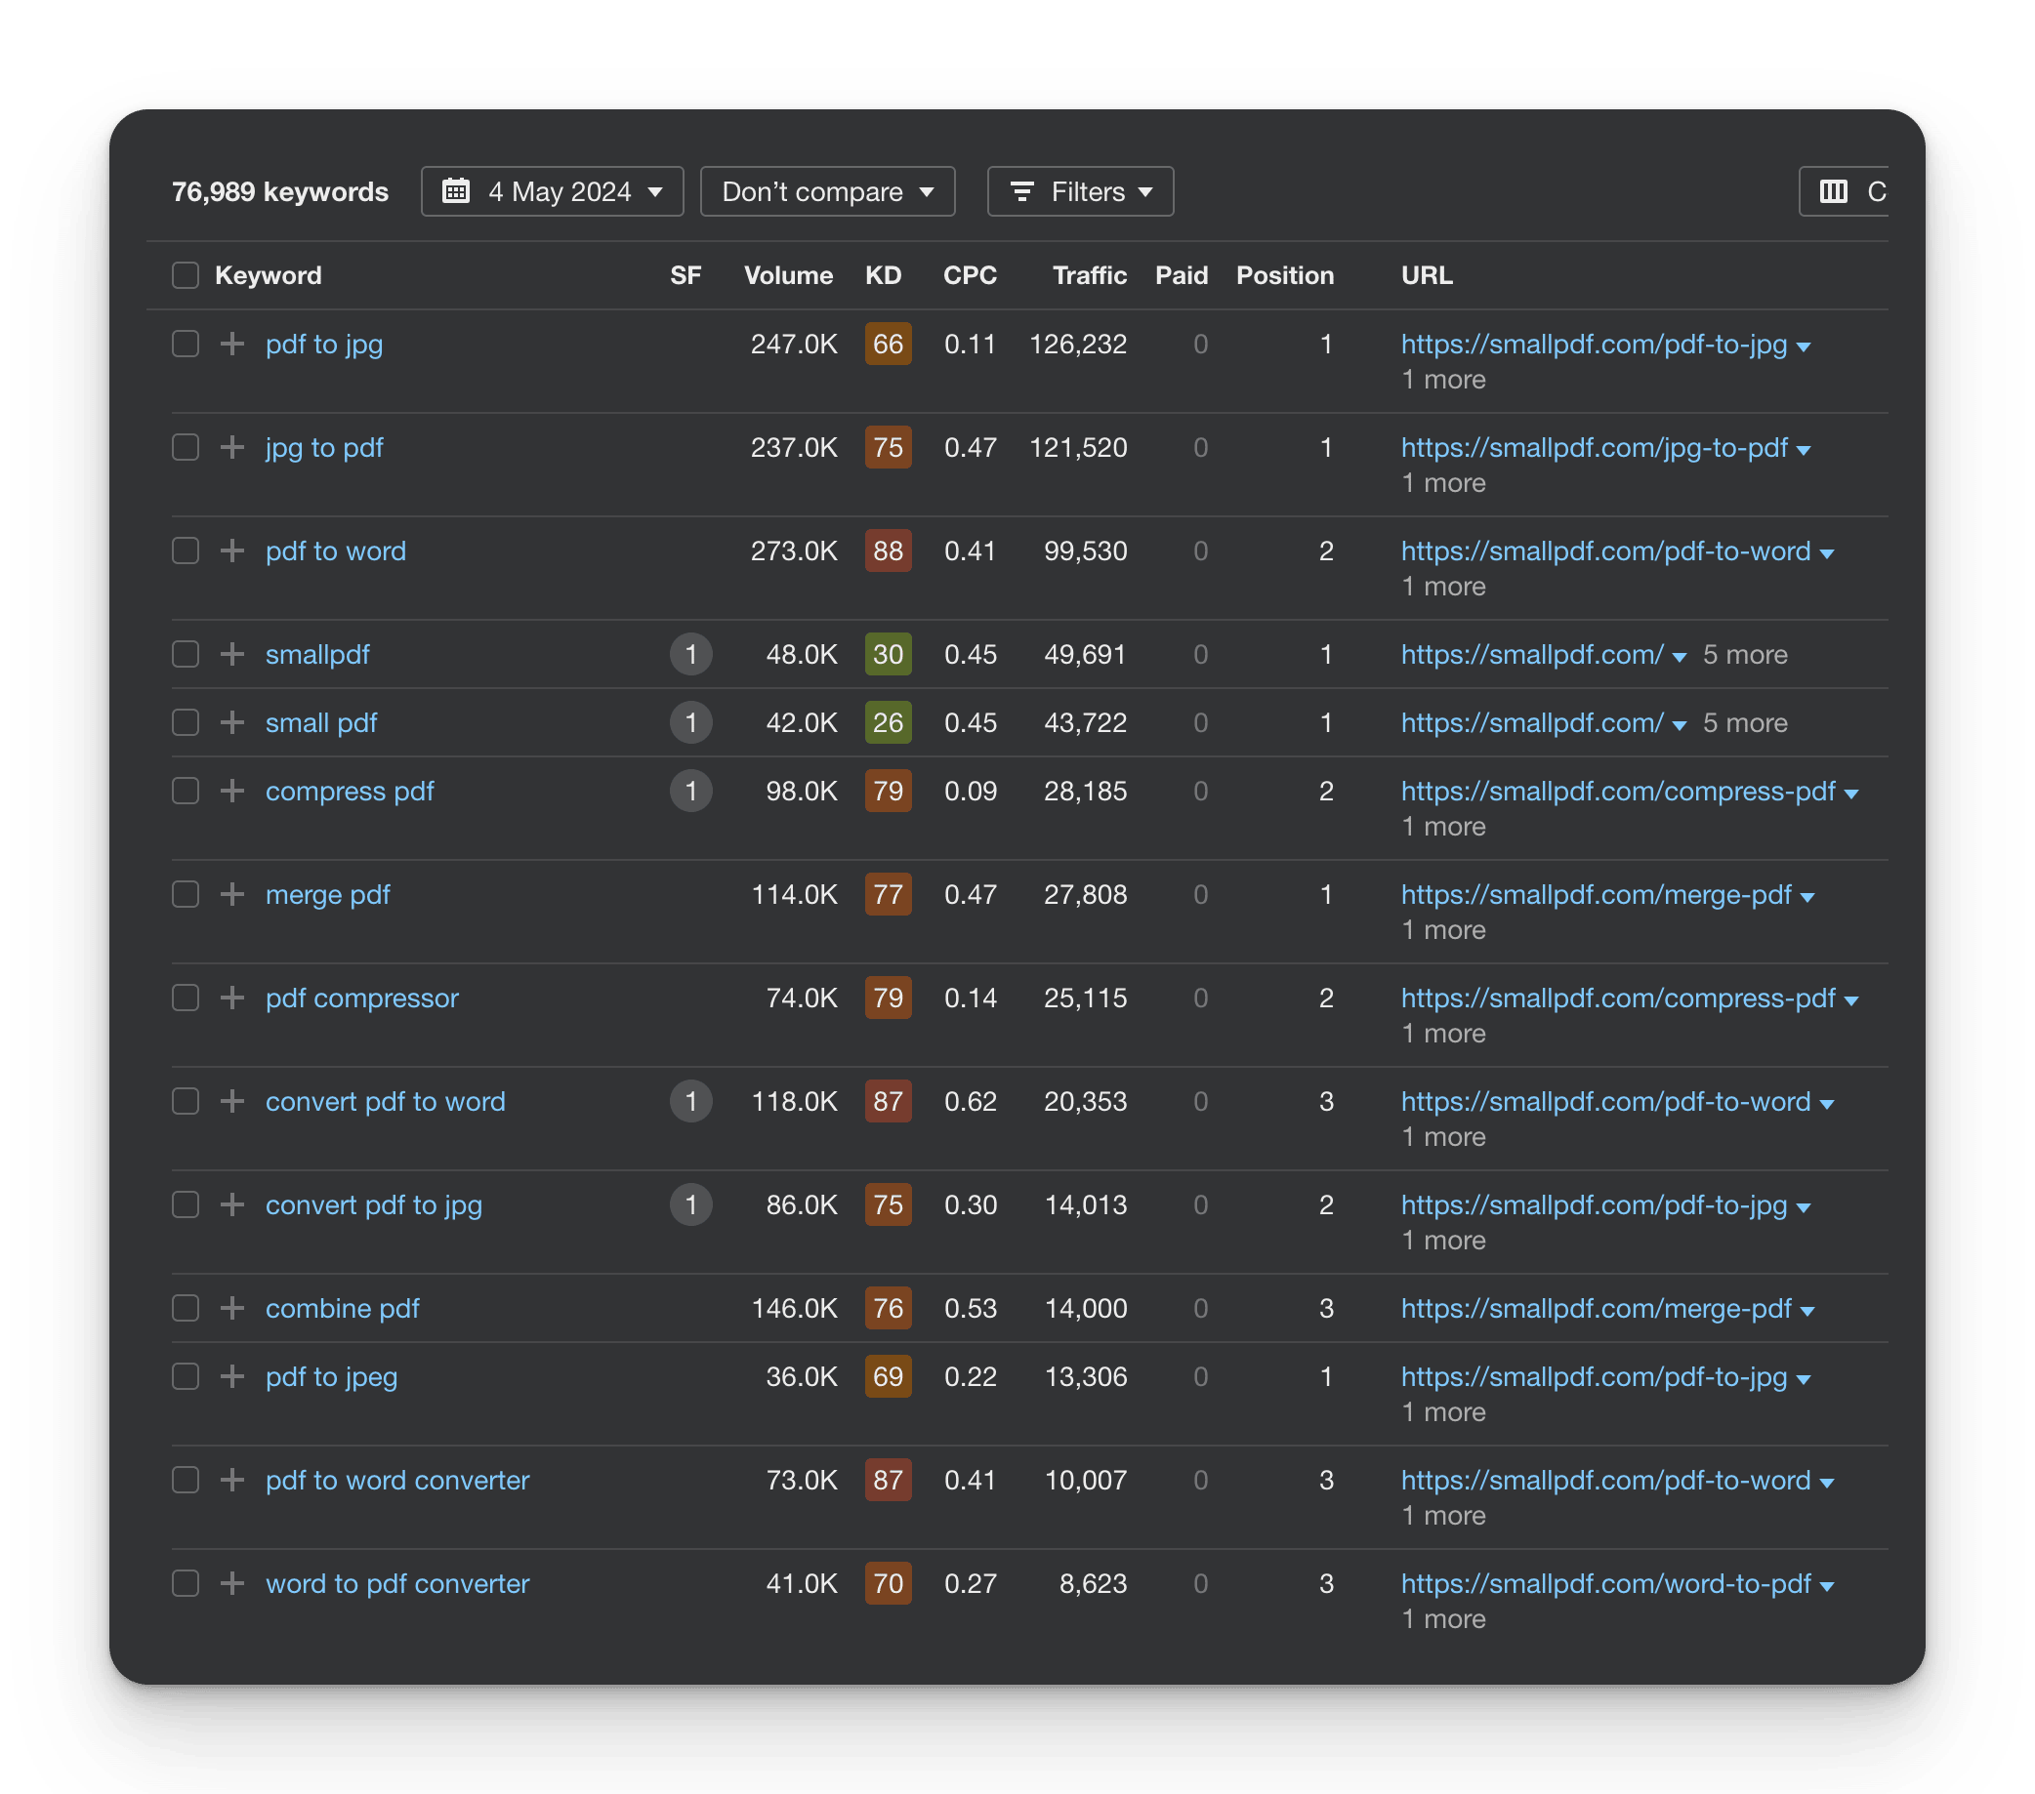Image resolution: width=2035 pixels, height=1794 pixels.
Task: Open the jpg-to-pdf URL link
Action: 1594,448
